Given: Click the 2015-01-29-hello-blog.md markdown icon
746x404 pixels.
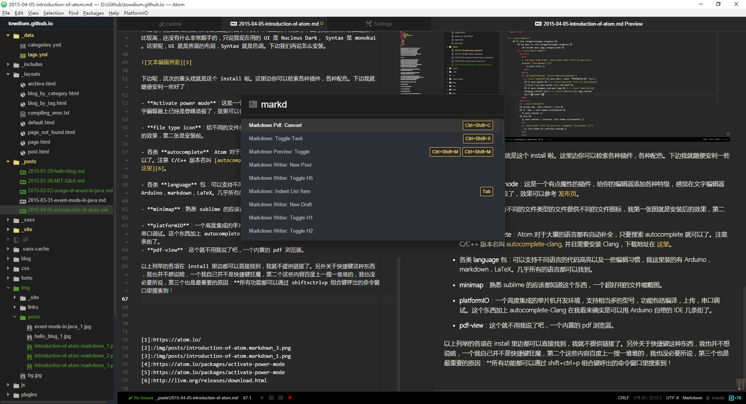Looking at the screenshot, I should coord(23,172).
